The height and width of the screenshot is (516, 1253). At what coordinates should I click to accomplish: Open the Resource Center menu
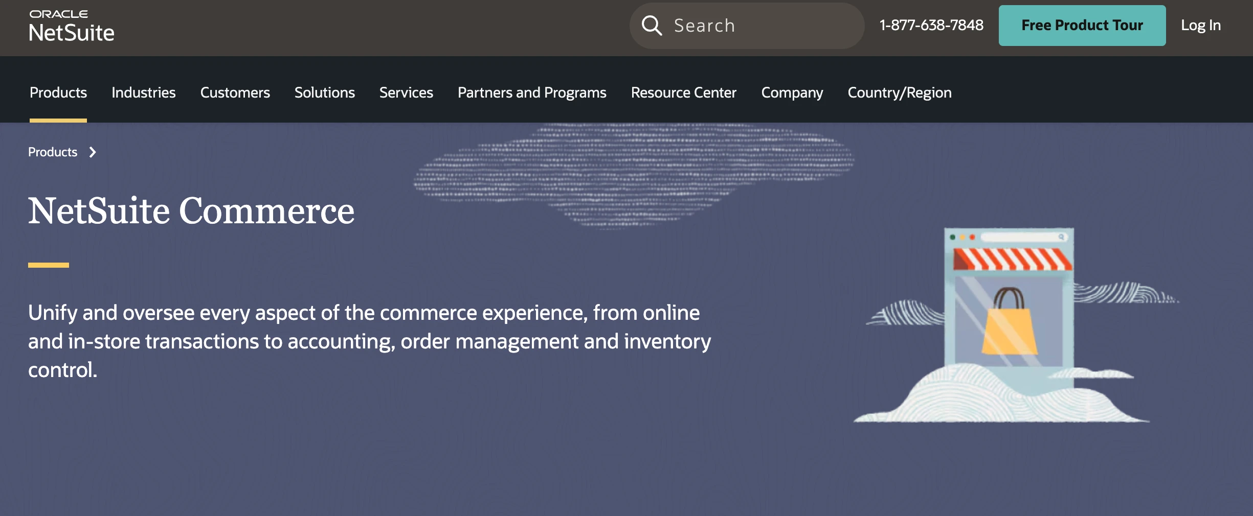click(684, 92)
